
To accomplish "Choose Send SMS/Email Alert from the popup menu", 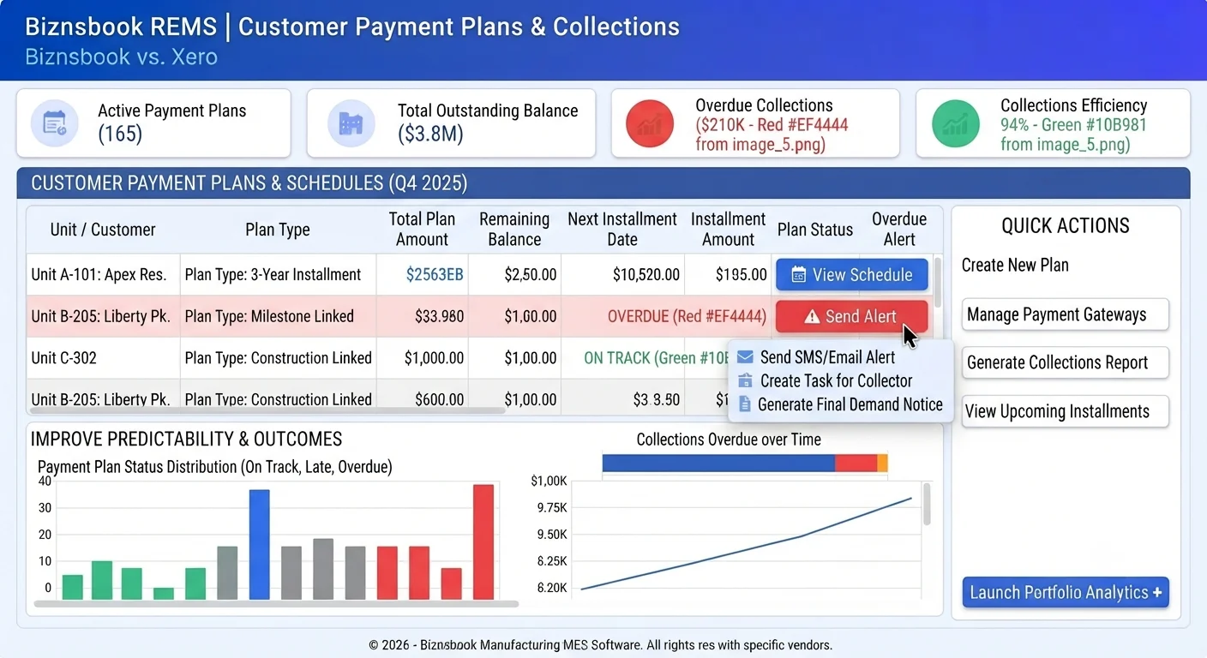I will pyautogui.click(x=827, y=357).
